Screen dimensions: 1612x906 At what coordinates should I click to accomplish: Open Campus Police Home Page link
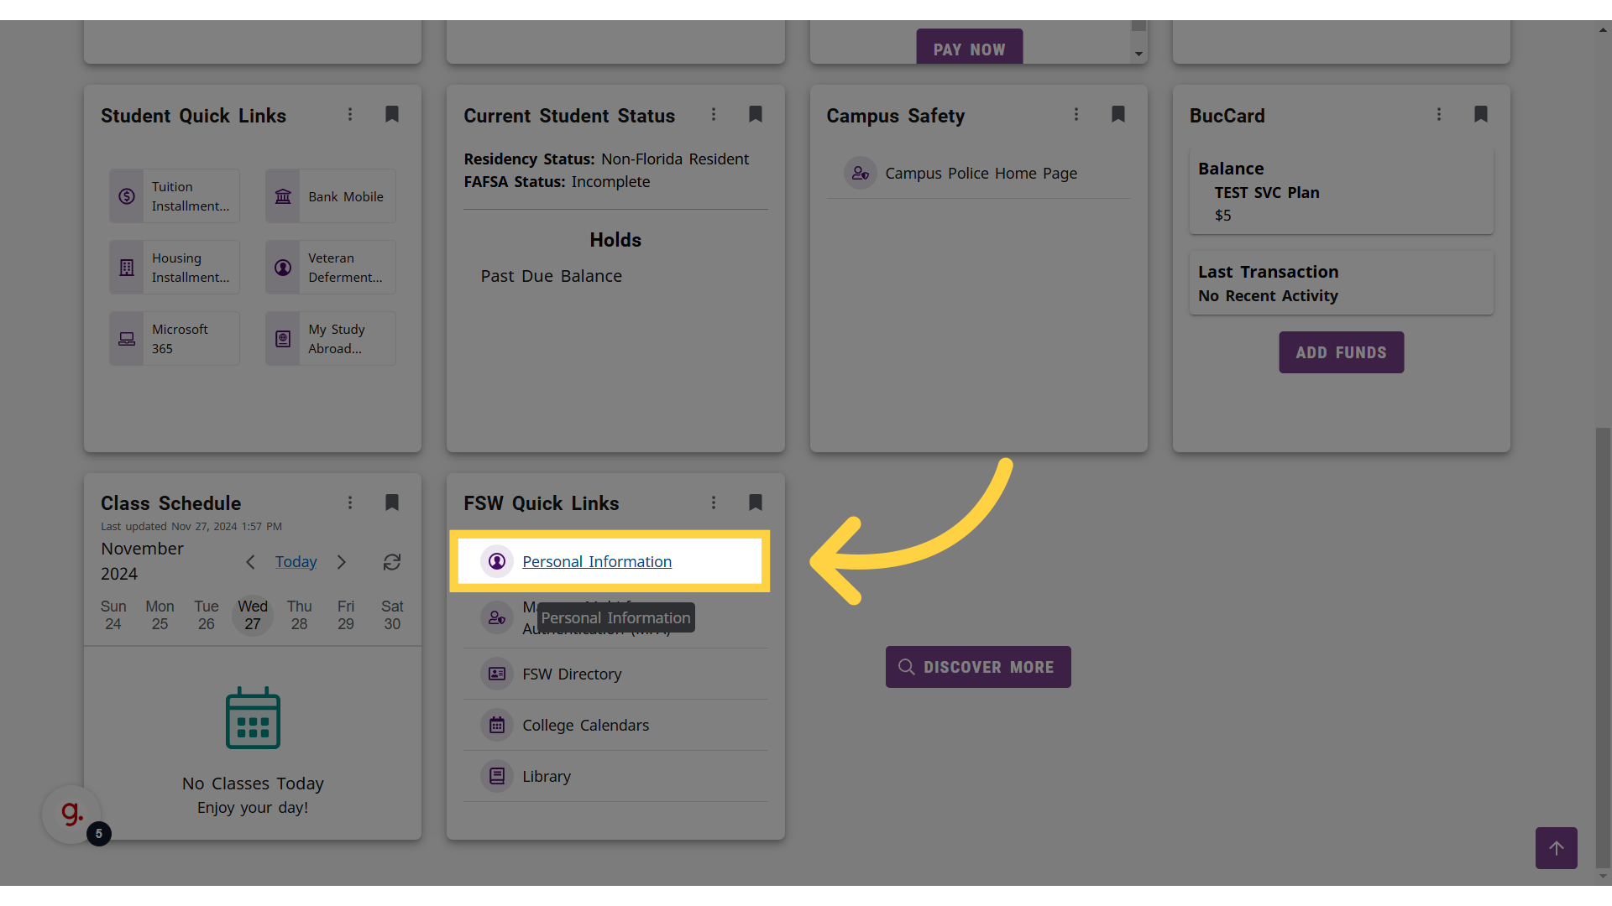coord(981,174)
